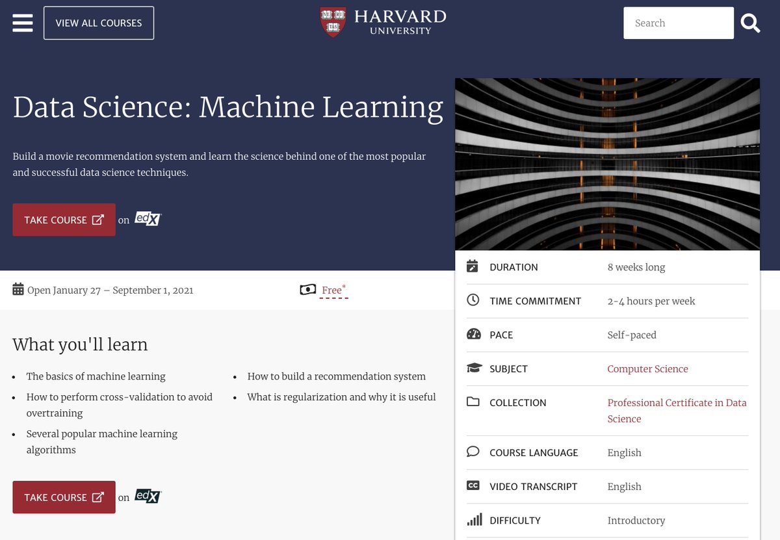This screenshot has width=780, height=540.
Task: Click the Duration calendar icon
Action: 473,266
